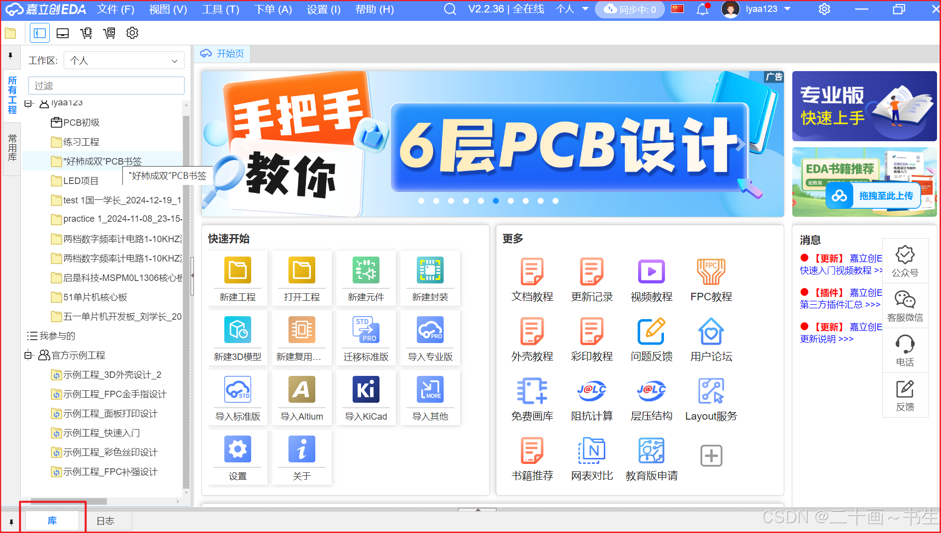Open the 关于 (About) info icon
This screenshot has width=941, height=533.
coord(302,449)
